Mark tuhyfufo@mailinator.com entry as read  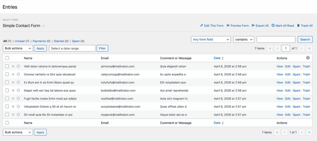(x=18, y=83)
